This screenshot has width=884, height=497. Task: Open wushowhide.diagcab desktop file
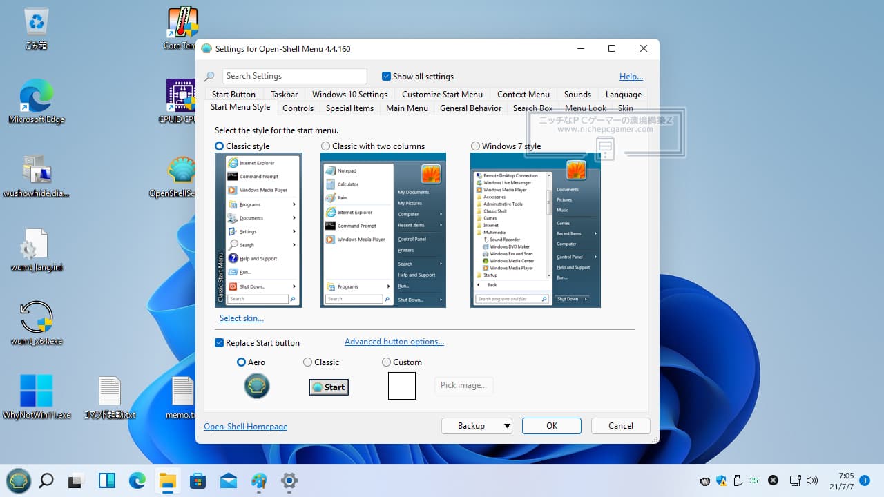[36, 175]
